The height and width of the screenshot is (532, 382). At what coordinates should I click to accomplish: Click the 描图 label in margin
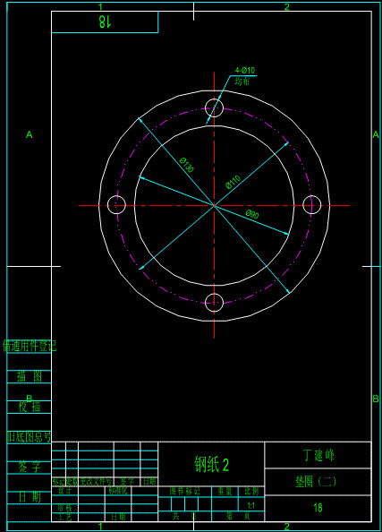click(30, 376)
